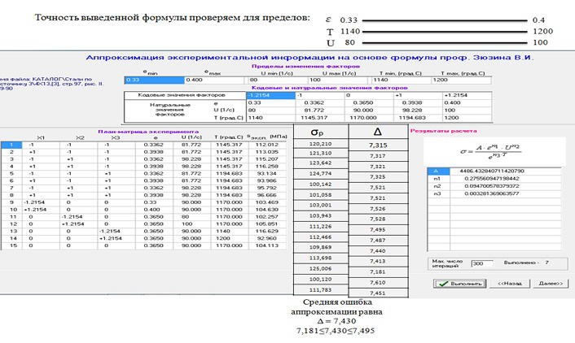Click the План-матрица эксперимента heading
Screen dimensions: 575x343
coord(148,132)
